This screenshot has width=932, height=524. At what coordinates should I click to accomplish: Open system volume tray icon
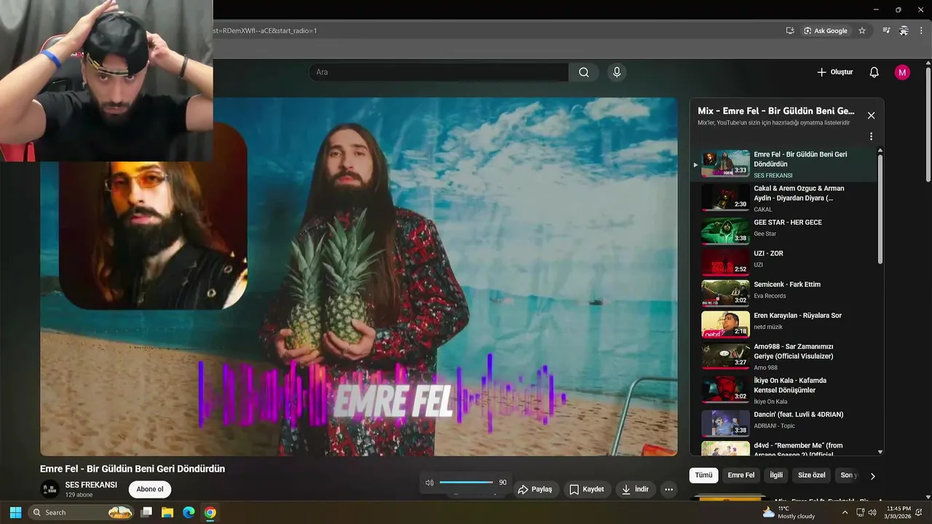[871, 512]
